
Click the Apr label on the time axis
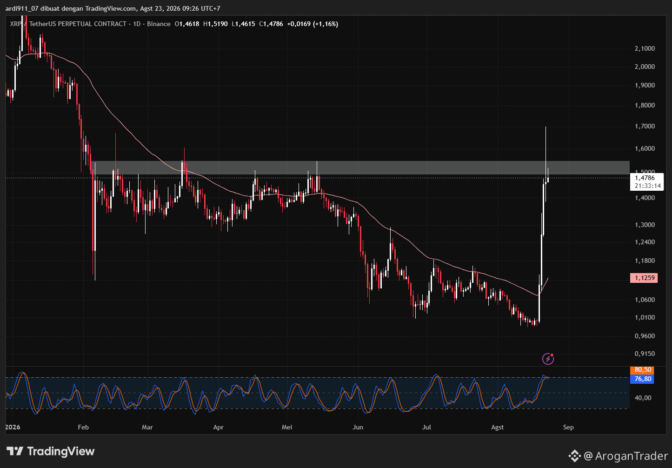(218, 427)
